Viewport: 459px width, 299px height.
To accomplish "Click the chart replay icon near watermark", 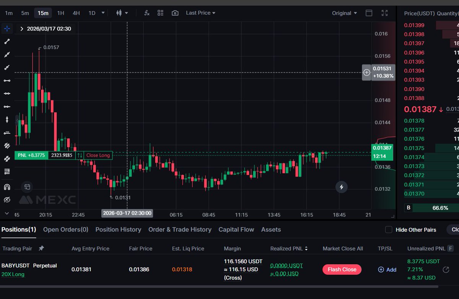I will (27, 187).
